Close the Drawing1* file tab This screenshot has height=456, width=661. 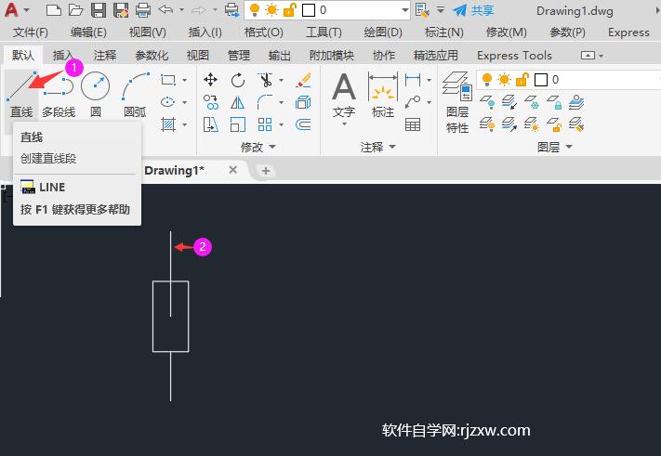tap(232, 170)
